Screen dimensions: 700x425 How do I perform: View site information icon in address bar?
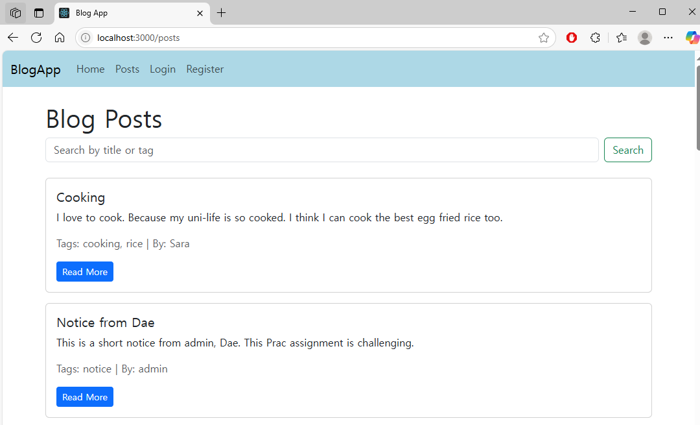[x=85, y=38]
